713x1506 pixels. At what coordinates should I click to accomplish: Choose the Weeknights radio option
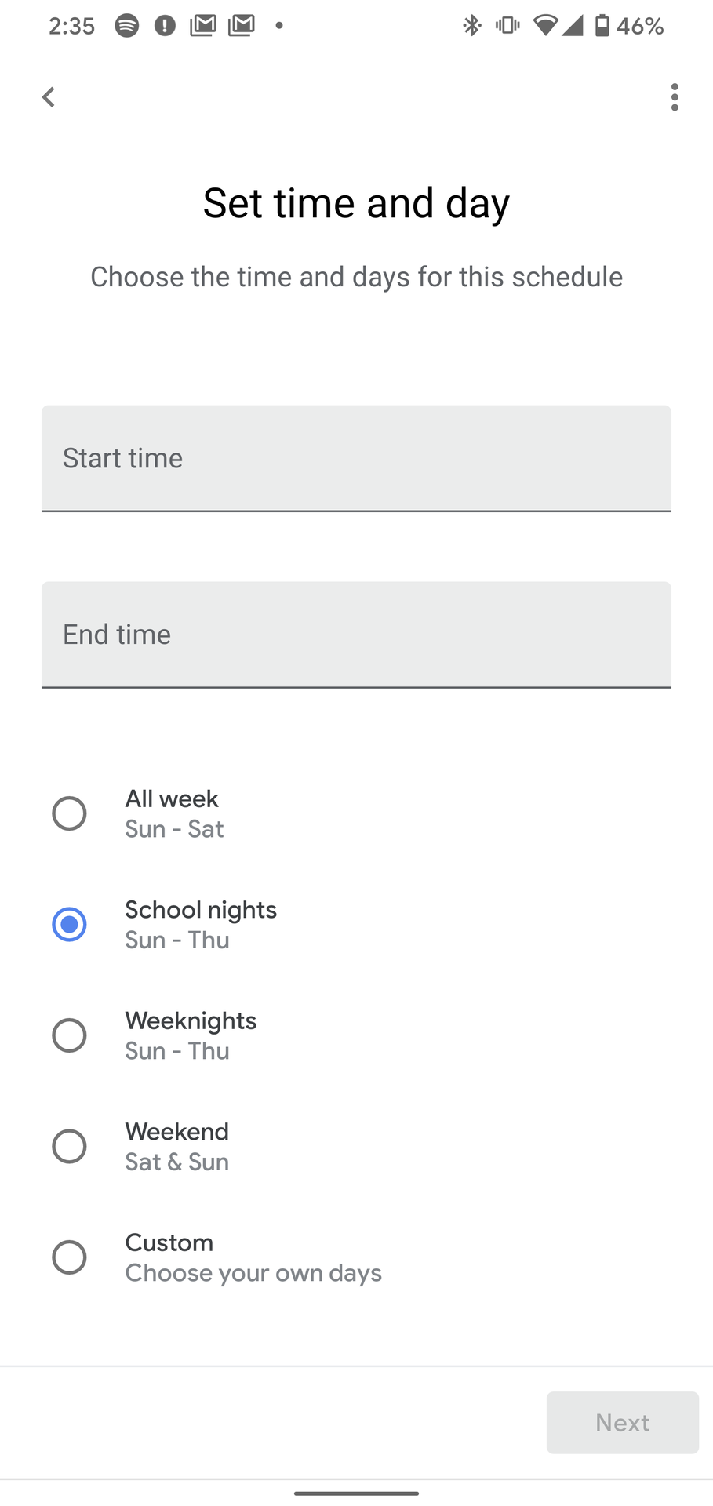[69, 1035]
